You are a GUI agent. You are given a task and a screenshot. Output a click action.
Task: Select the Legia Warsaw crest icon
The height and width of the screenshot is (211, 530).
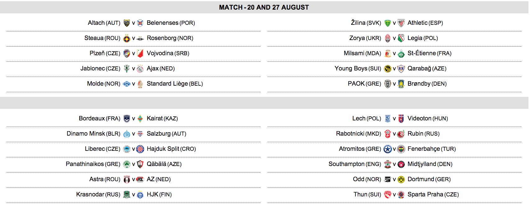pos(401,38)
